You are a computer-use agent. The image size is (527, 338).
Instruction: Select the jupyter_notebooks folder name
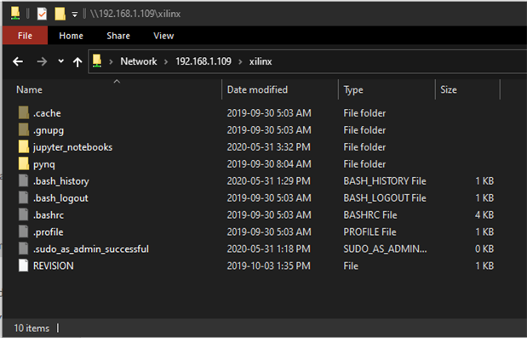pos(72,147)
